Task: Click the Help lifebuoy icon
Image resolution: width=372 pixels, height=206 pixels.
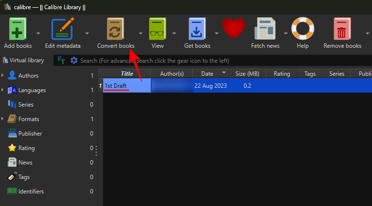Action: [x=303, y=28]
